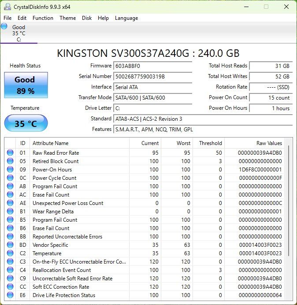The height and width of the screenshot is (305, 297).
Task: Open the Language menu
Action: tap(126, 18)
